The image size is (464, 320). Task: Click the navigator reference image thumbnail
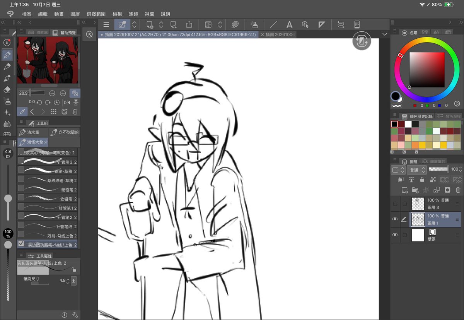tap(48, 60)
